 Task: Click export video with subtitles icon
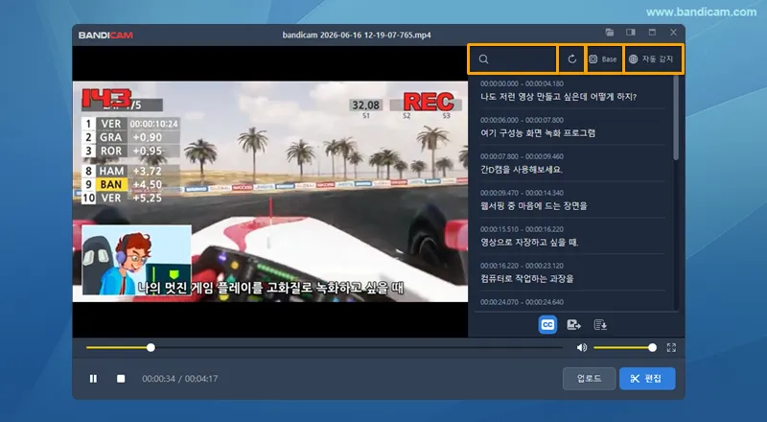coord(573,325)
